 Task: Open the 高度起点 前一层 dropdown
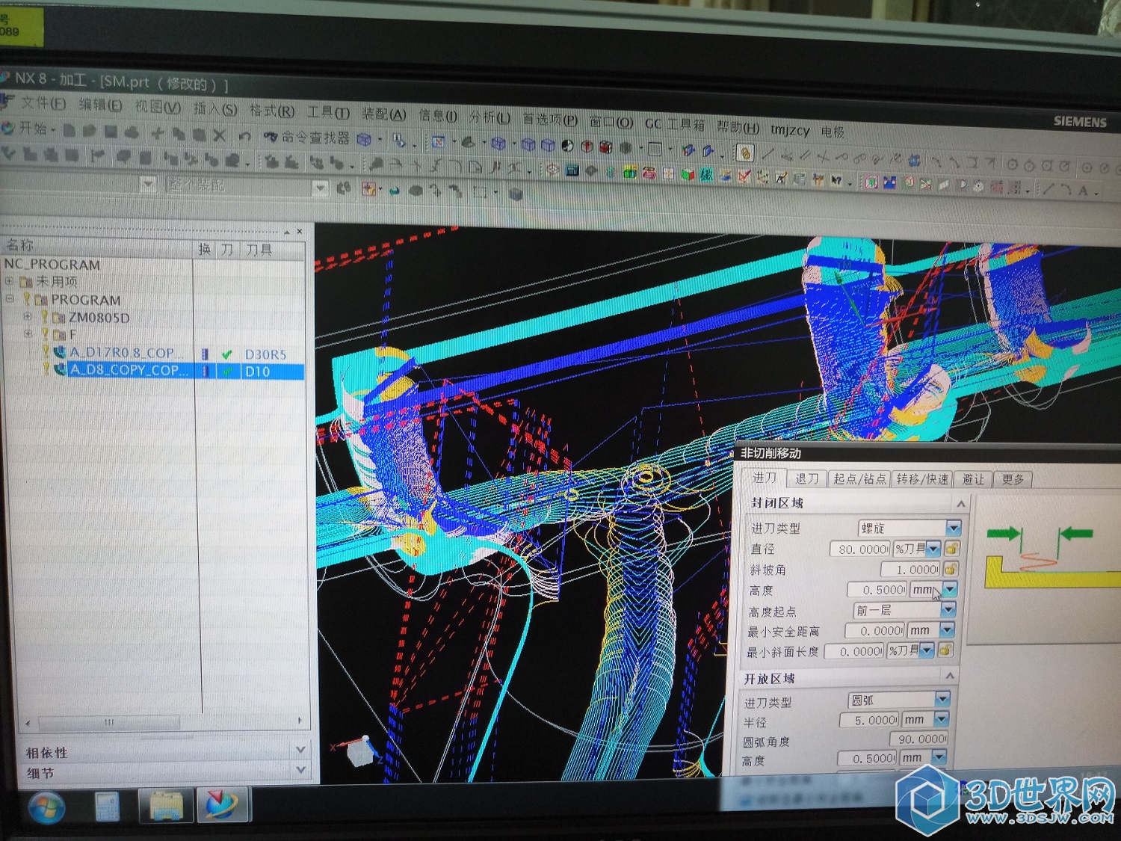(903, 610)
